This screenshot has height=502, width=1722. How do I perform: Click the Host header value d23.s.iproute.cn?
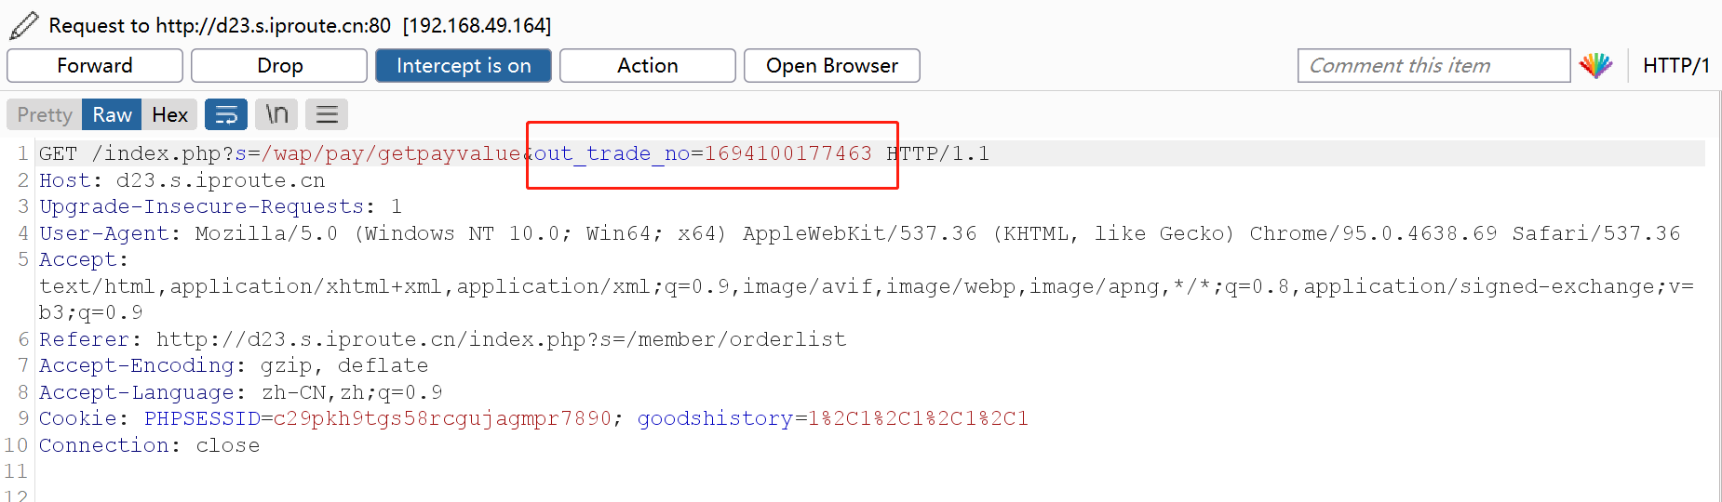221,180
